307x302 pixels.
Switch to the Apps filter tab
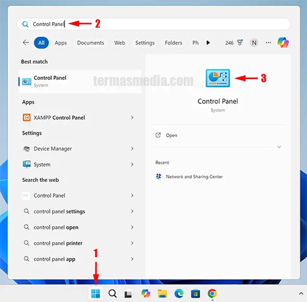[61, 43]
